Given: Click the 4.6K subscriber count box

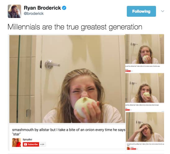Looking at the screenshot, I should coord(42,144).
